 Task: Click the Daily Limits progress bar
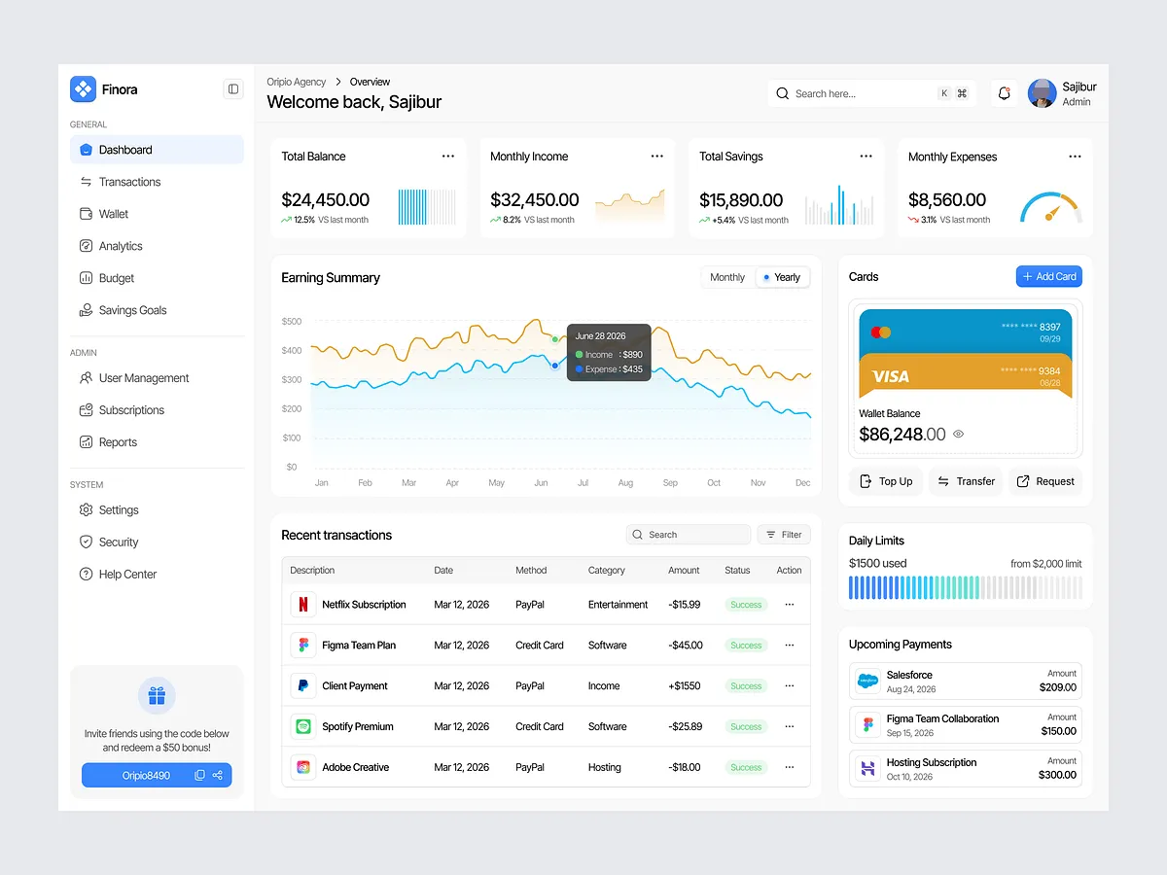[x=965, y=587]
